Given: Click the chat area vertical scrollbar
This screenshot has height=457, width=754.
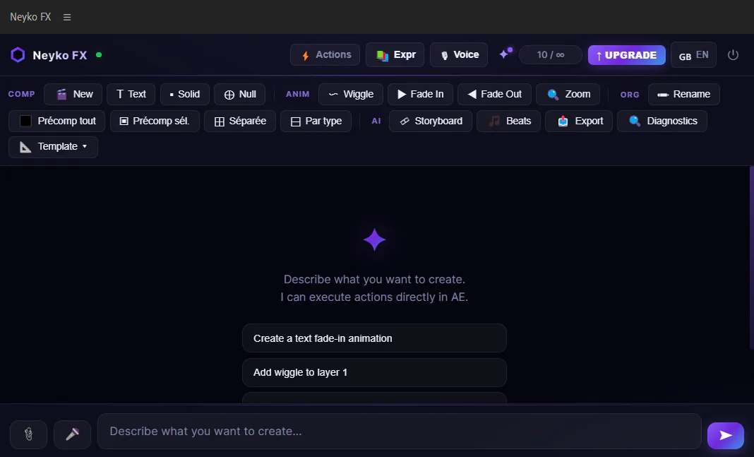Looking at the screenshot, I should (x=752, y=257).
